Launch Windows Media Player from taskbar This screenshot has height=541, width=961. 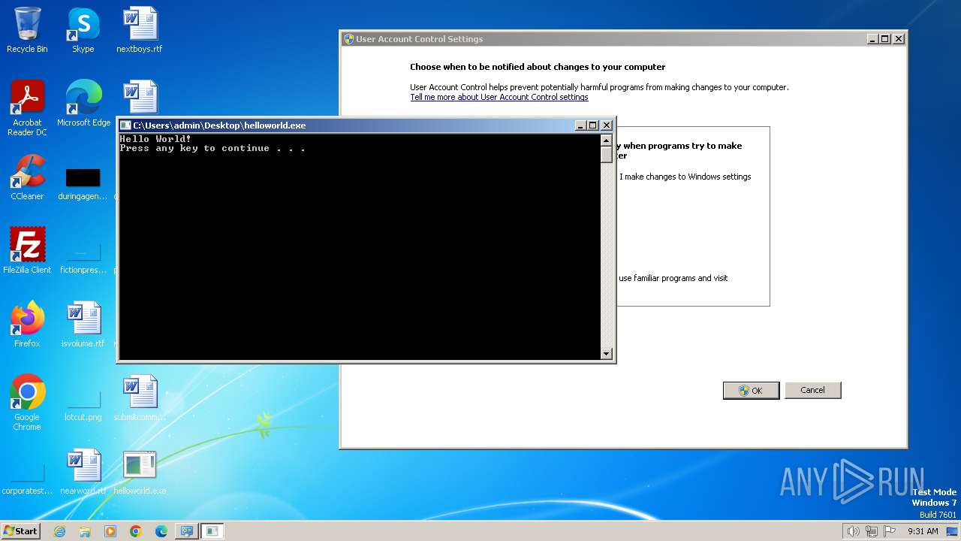[110, 531]
